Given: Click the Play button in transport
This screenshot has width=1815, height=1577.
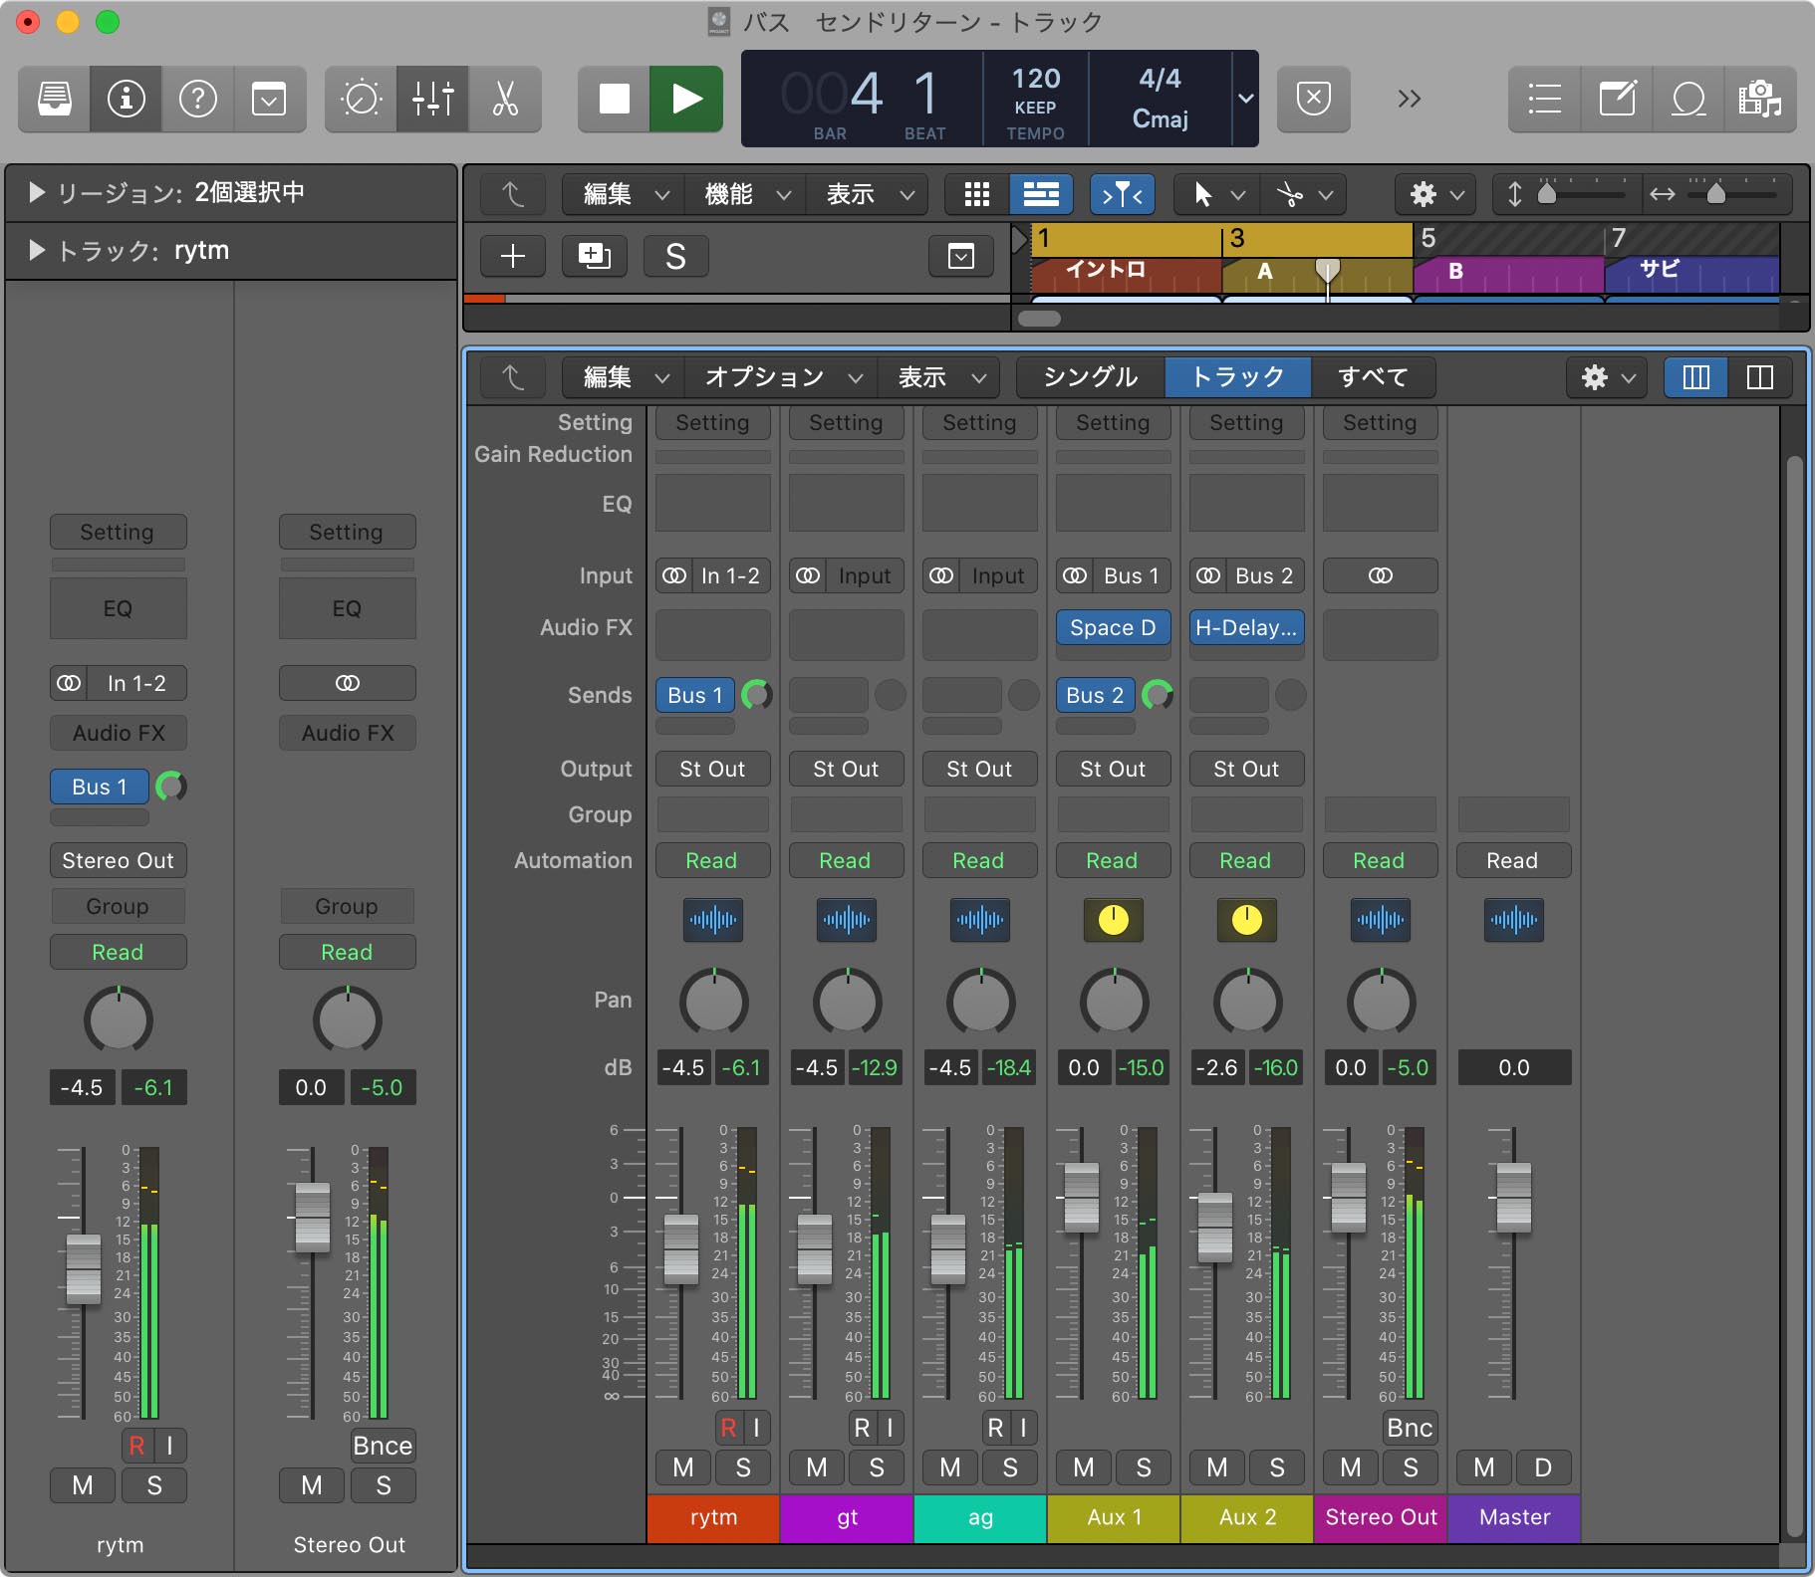Looking at the screenshot, I should pos(686,99).
